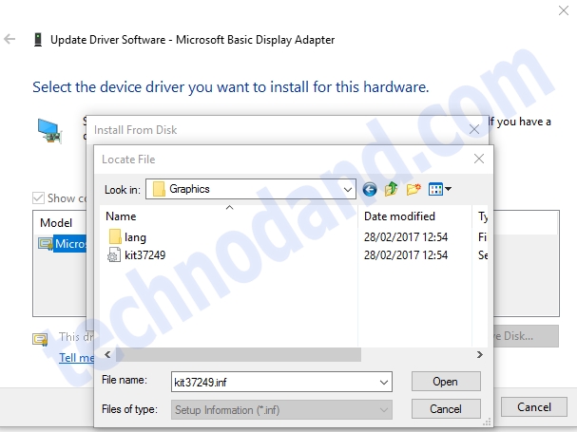Select the lang folder icon
The width and height of the screenshot is (577, 432).
click(x=115, y=236)
